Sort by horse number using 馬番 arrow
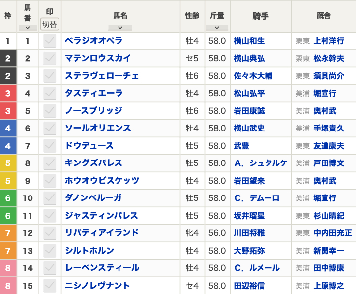 tap(28, 28)
